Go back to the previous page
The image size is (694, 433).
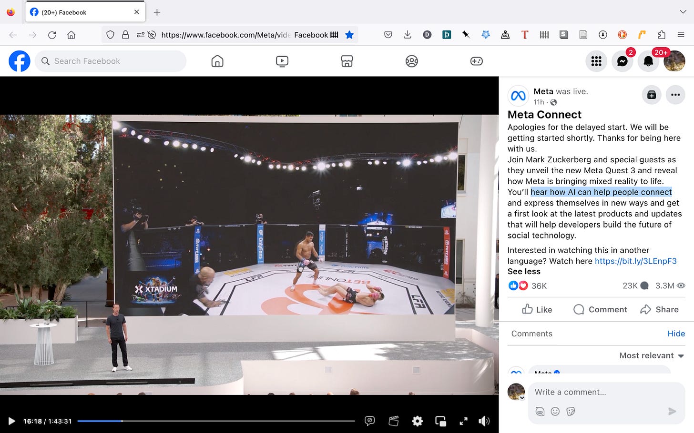pos(13,35)
